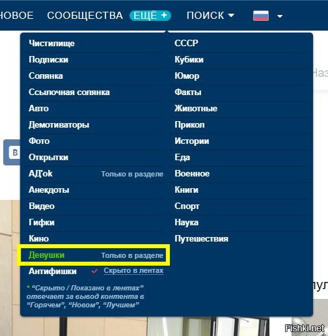Open the language dropdown arrow beside the flag
This screenshot has width=328, height=336.
[x=280, y=16]
